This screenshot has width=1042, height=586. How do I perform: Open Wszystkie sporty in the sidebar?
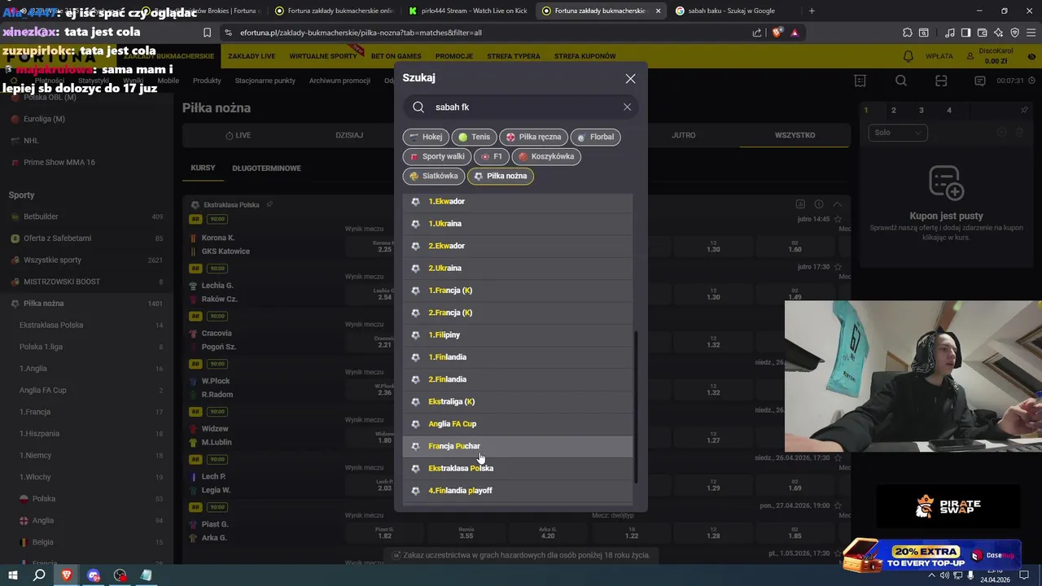[x=86, y=260]
